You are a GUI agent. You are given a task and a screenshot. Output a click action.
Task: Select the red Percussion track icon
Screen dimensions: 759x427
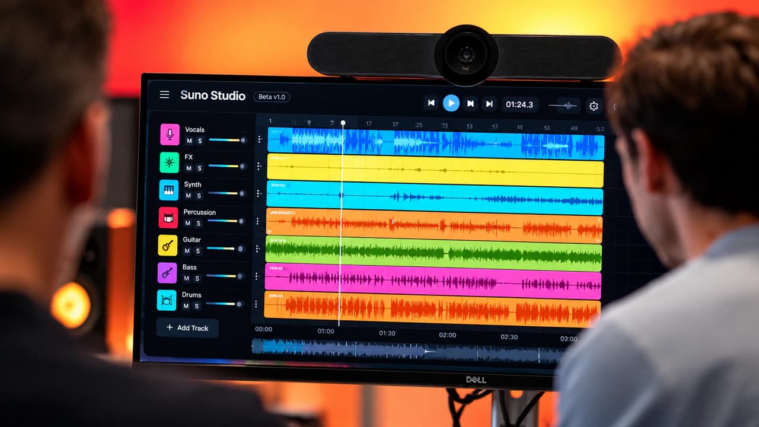(x=168, y=217)
